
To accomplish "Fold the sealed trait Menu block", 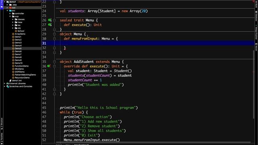I will (54, 20).
